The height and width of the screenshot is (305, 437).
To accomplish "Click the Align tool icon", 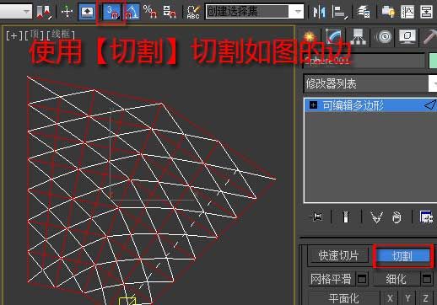I will tap(339, 12).
